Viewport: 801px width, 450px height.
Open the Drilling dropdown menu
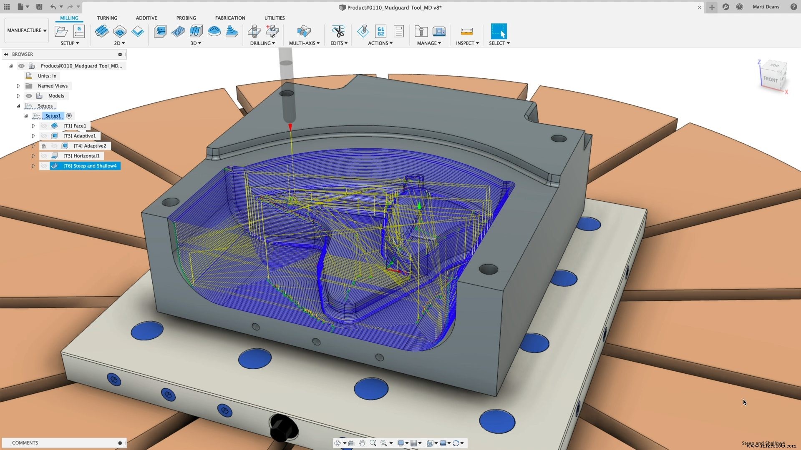click(263, 43)
